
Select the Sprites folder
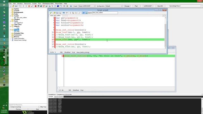point(16,9)
